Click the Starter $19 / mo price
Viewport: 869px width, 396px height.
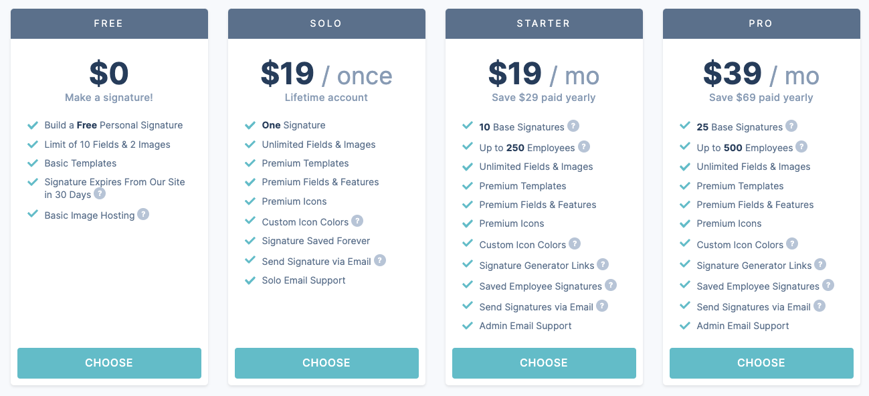point(544,74)
